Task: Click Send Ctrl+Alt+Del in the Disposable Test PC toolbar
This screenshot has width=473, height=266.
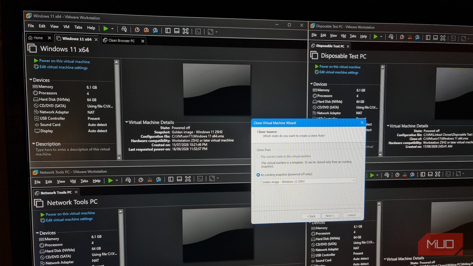Action: click(x=391, y=37)
